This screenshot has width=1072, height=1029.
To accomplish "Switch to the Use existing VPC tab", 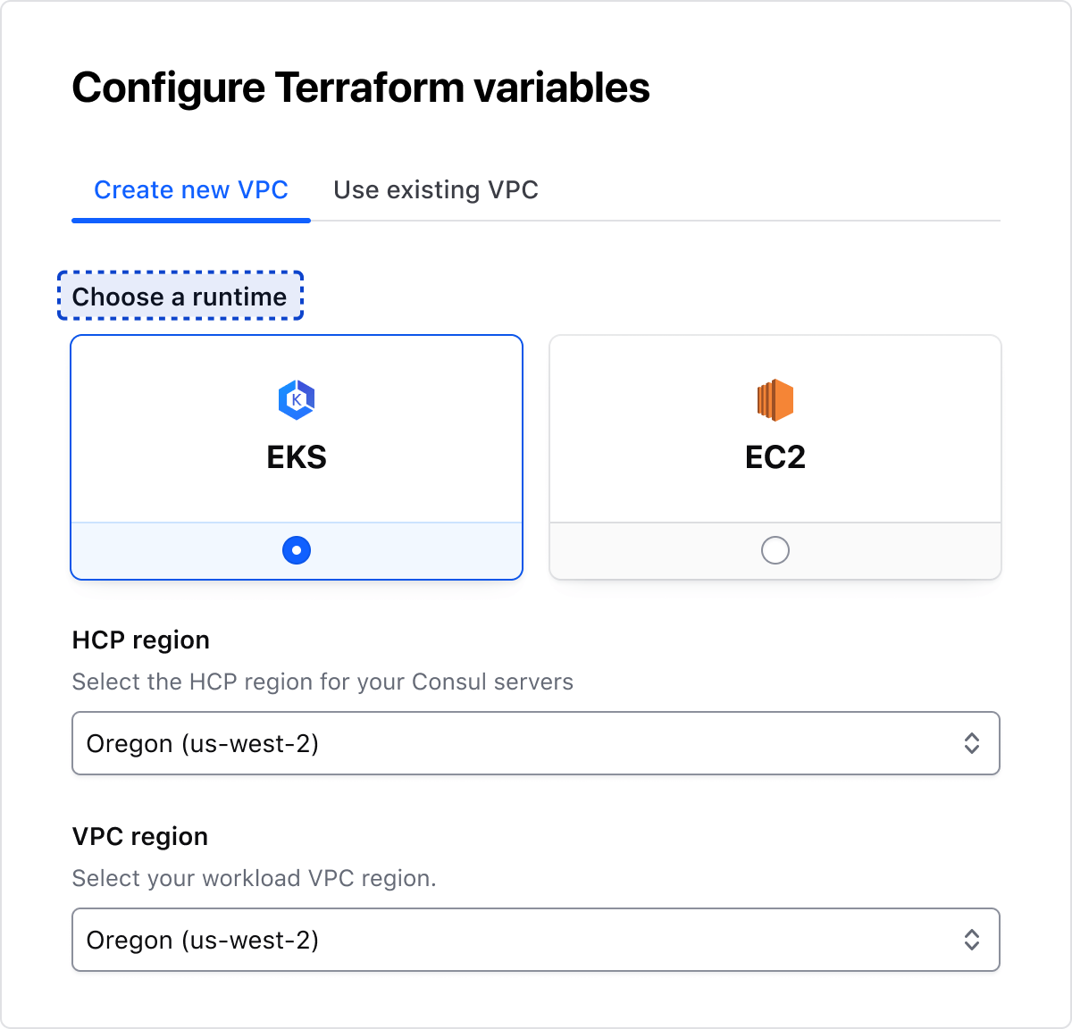I will tap(436, 190).
